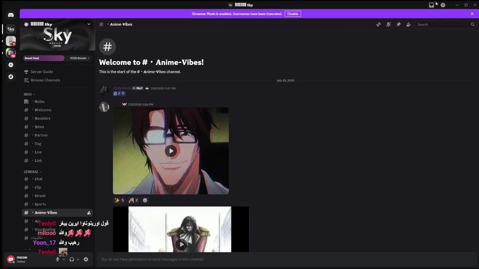Click the July 25, 2025 date divider text

pos(285,80)
